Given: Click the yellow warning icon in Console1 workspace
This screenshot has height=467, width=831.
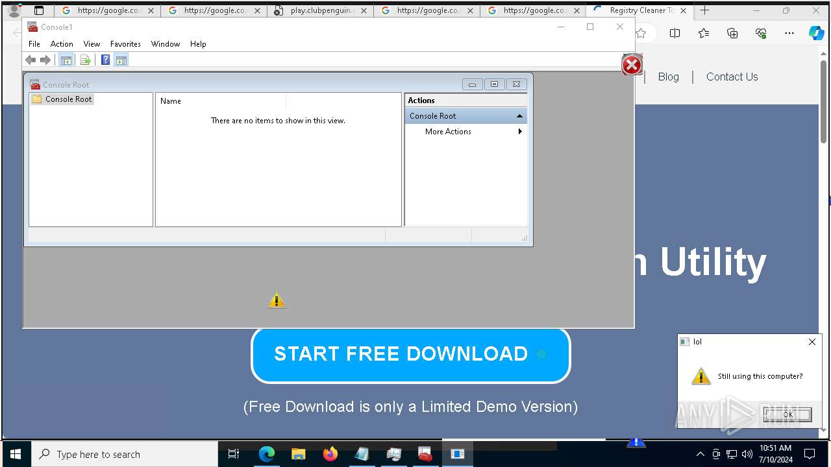Looking at the screenshot, I should click(277, 300).
